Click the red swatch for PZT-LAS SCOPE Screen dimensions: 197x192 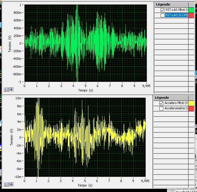pos(191,15)
